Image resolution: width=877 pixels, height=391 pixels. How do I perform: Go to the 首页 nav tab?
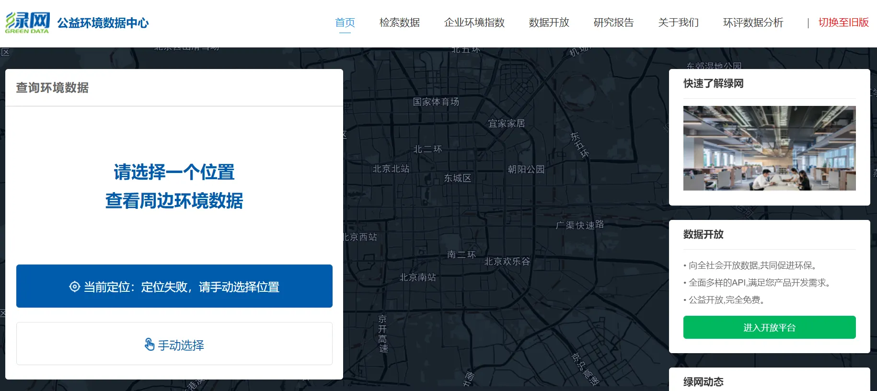tap(345, 23)
